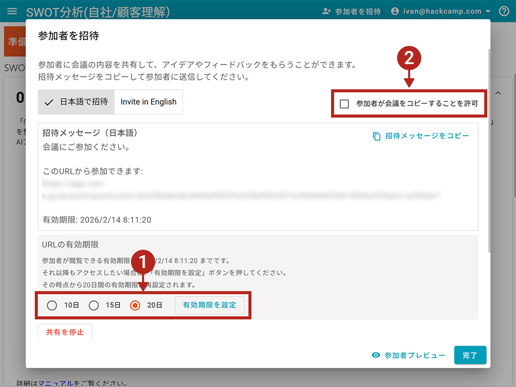Collapse the section using the chevron arrow
The width and height of the screenshot is (516, 387).
[498, 93]
